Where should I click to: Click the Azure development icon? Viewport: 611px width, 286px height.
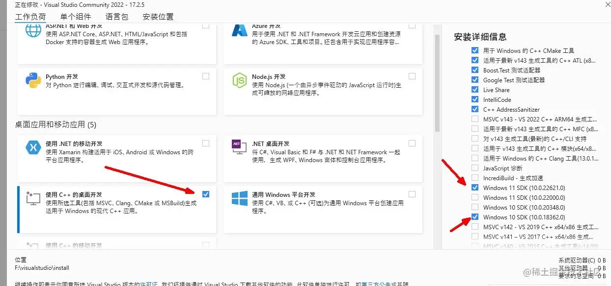(240, 30)
